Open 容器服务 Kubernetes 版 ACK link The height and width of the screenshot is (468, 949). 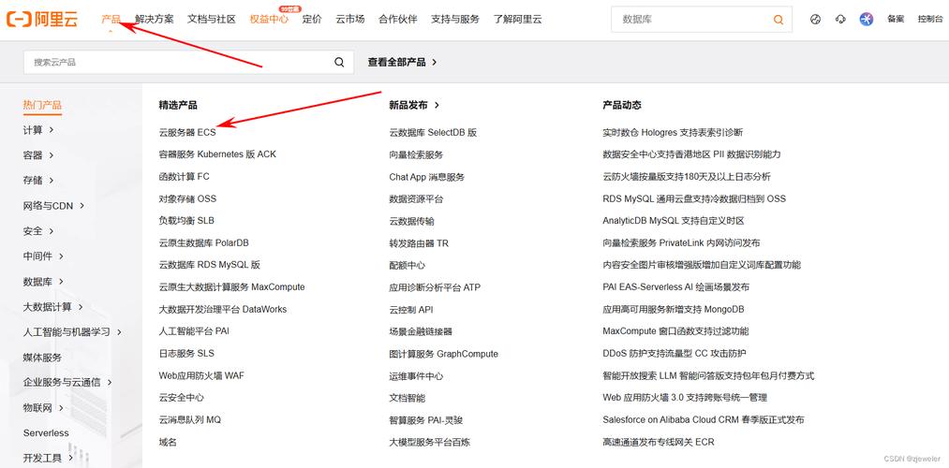[x=217, y=154]
